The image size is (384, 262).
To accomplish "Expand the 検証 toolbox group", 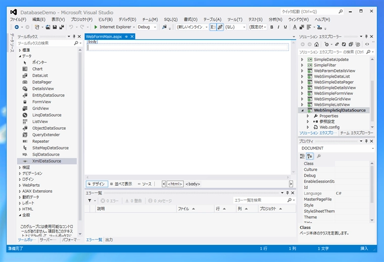I will (x=20, y=168).
